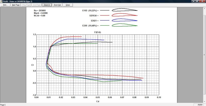Click the NUM indicator in status bar

[200, 105]
